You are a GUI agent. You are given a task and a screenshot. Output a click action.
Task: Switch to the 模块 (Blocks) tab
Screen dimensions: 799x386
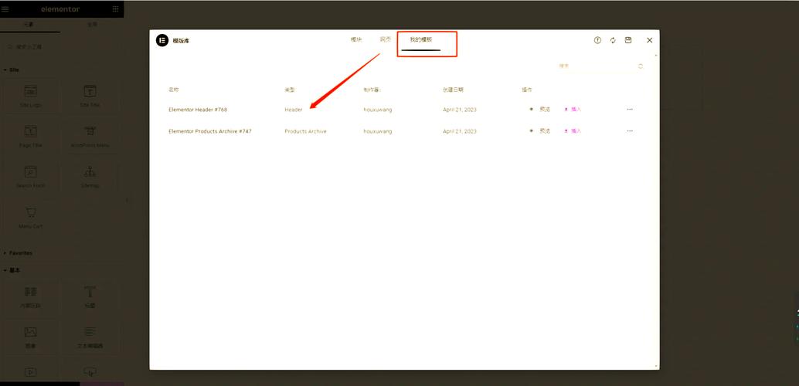356,39
